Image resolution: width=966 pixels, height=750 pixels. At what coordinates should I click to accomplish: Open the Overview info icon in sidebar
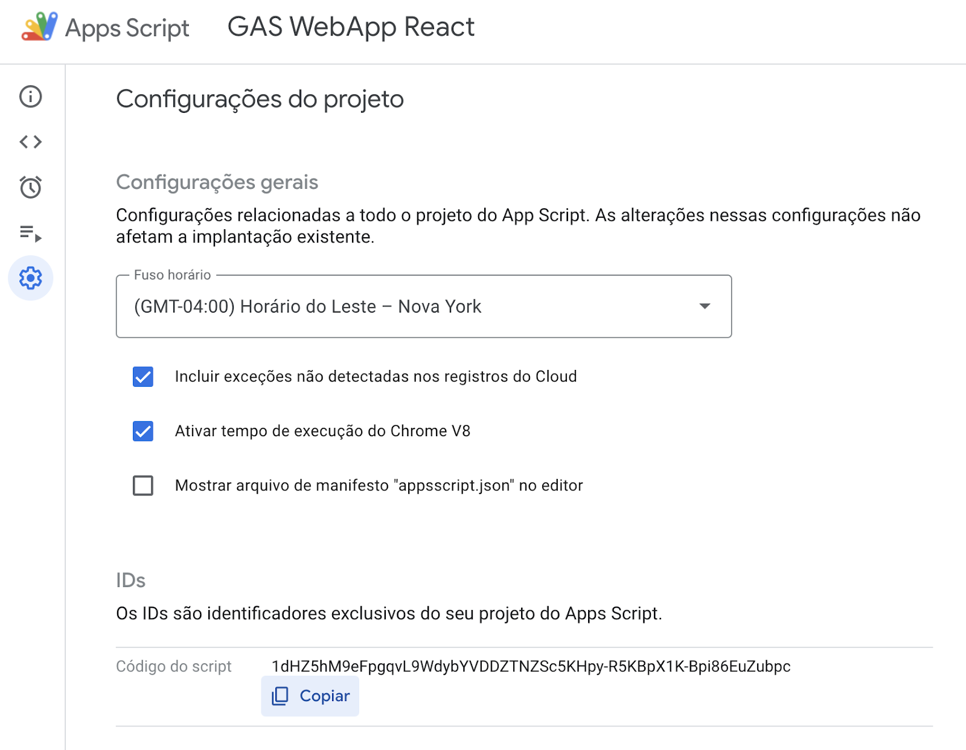click(x=31, y=97)
